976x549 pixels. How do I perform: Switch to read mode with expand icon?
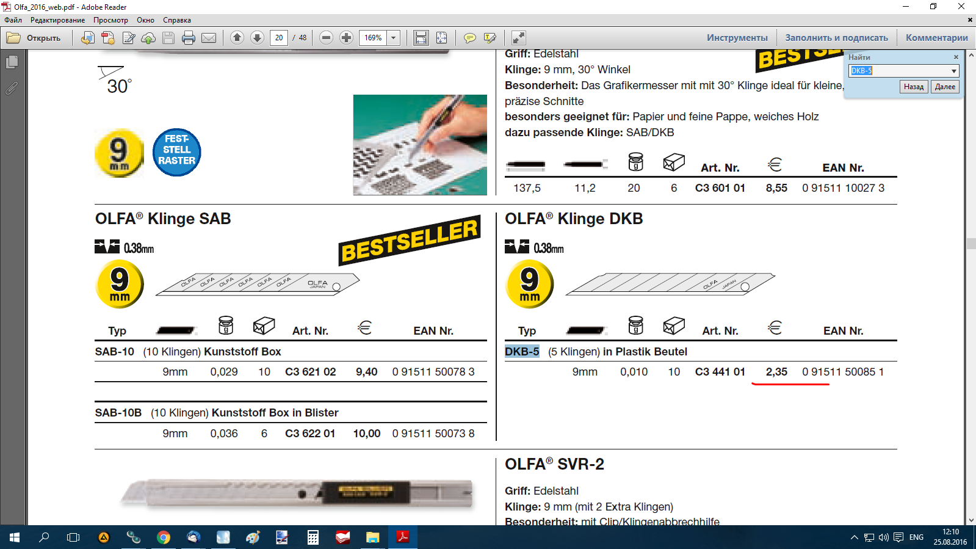click(x=519, y=38)
